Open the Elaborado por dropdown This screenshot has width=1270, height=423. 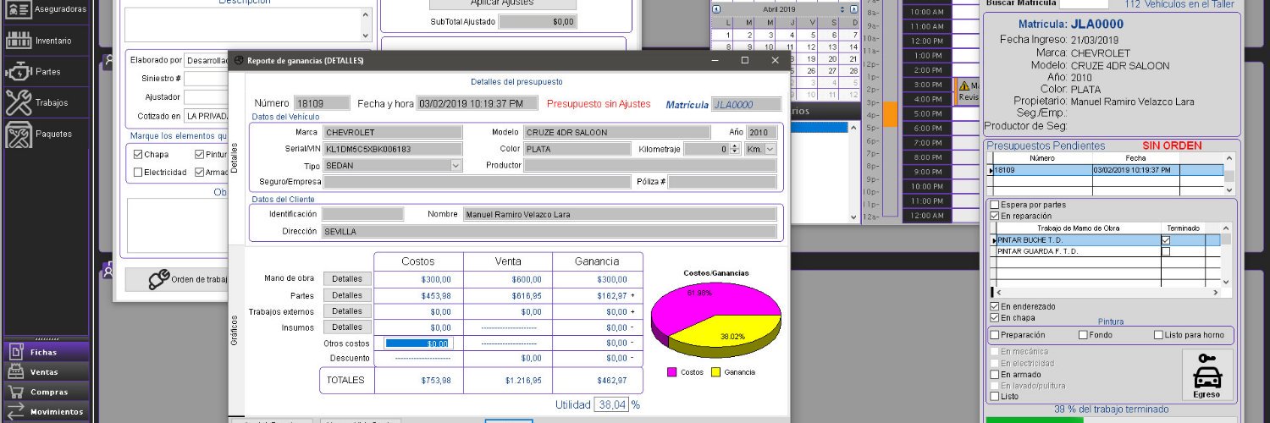[x=207, y=60]
